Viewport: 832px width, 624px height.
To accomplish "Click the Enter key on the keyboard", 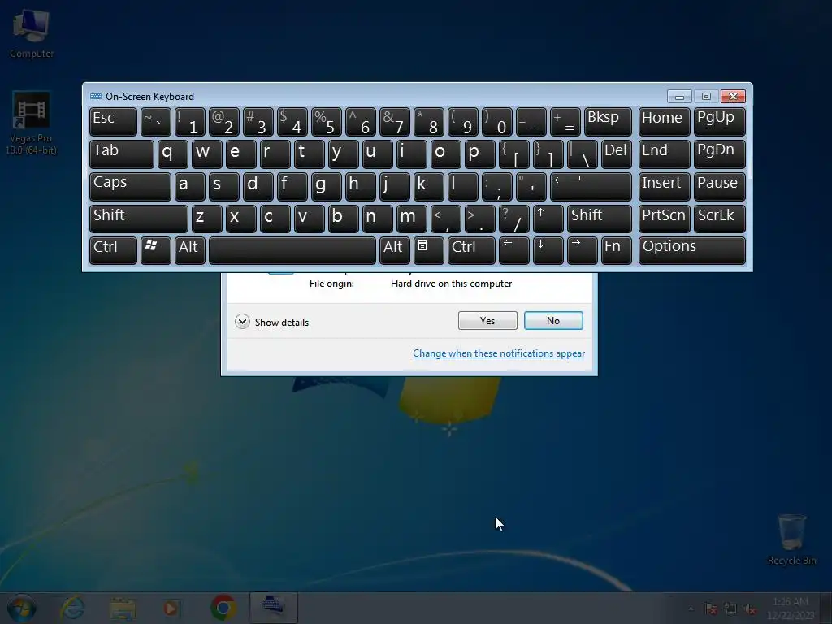I will tap(591, 186).
